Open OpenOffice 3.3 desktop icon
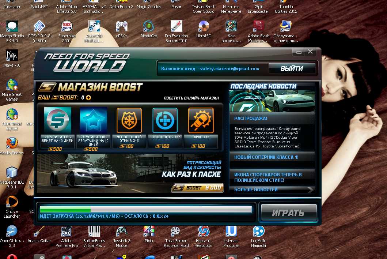The width and height of the screenshot is (387, 259). point(12,237)
